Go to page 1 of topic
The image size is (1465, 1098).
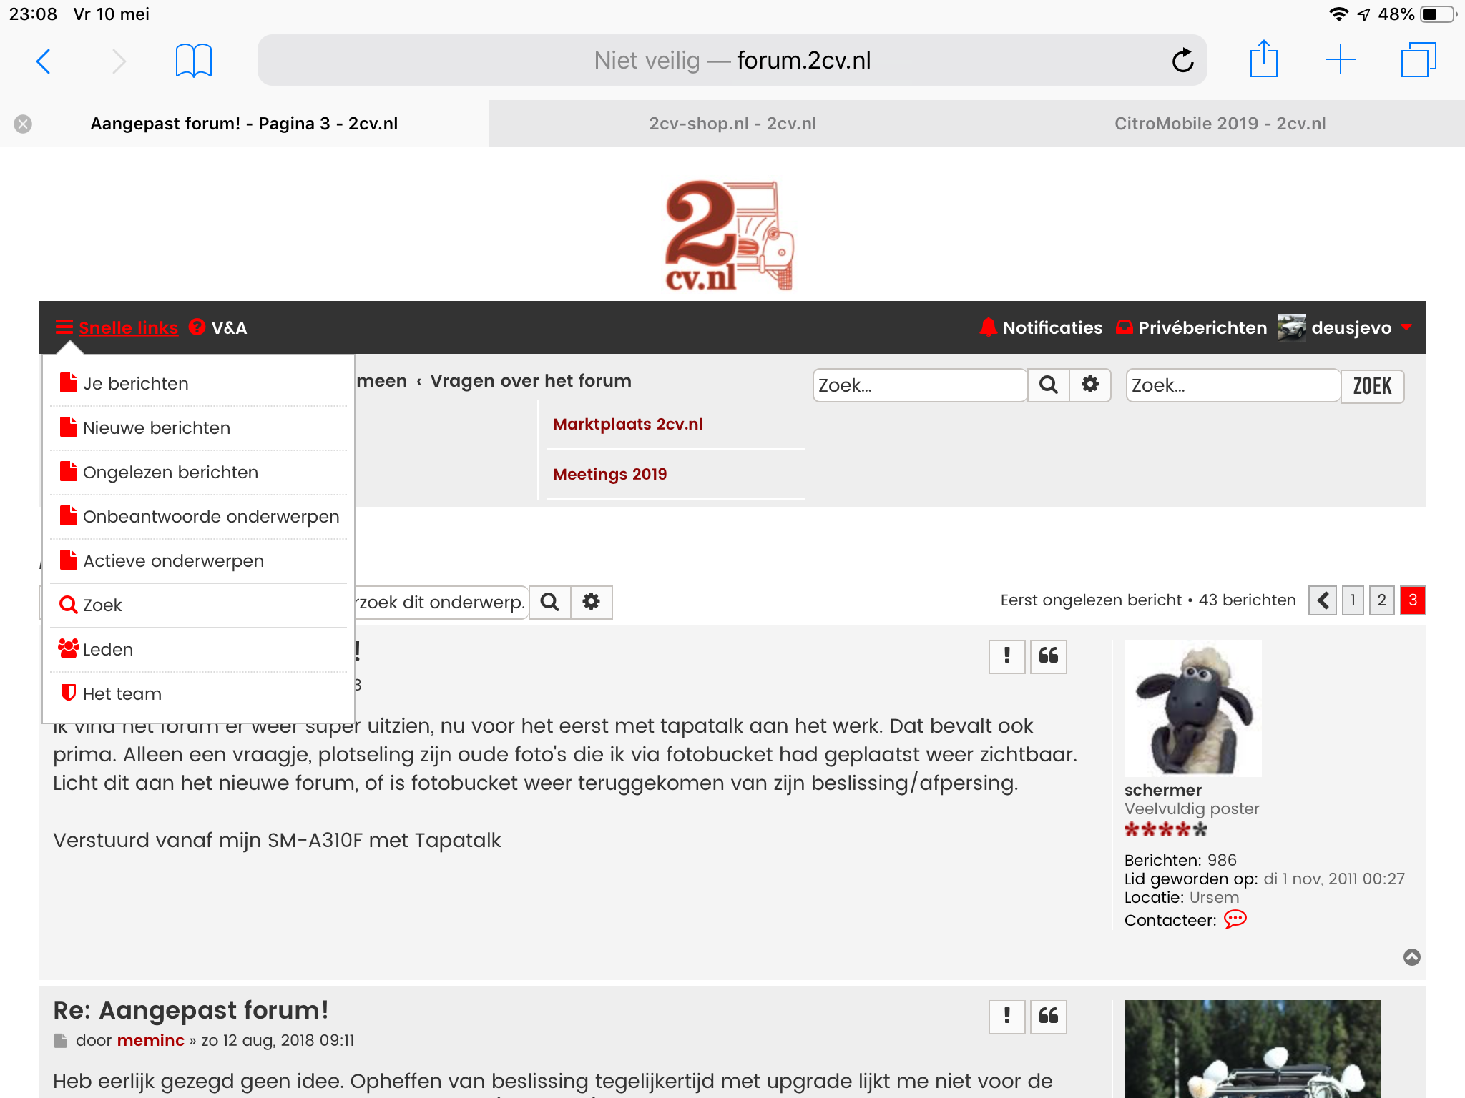tap(1353, 600)
